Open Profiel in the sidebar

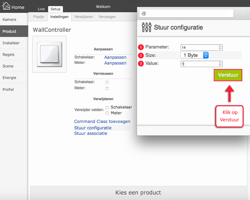(14, 90)
